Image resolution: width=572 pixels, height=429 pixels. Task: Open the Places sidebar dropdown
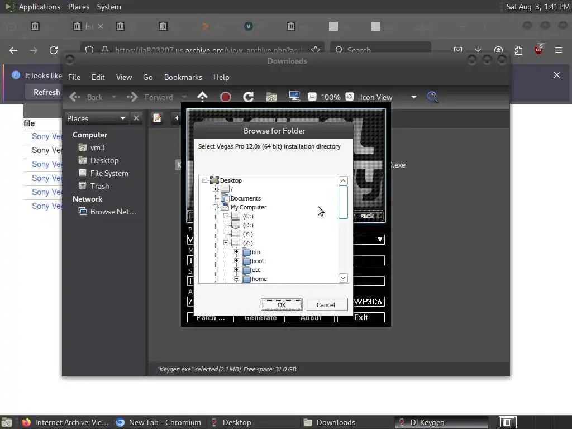tap(96, 118)
